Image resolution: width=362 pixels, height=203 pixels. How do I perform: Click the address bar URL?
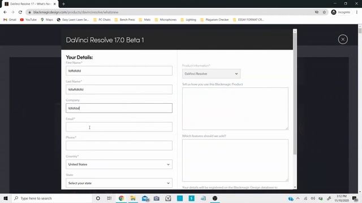(x=76, y=12)
